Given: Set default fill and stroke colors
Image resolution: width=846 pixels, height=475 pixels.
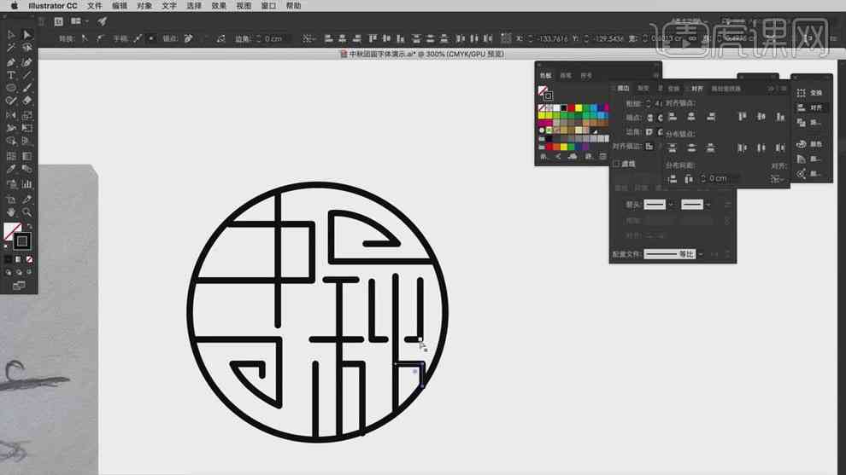Looking at the screenshot, I should click(x=7, y=246).
